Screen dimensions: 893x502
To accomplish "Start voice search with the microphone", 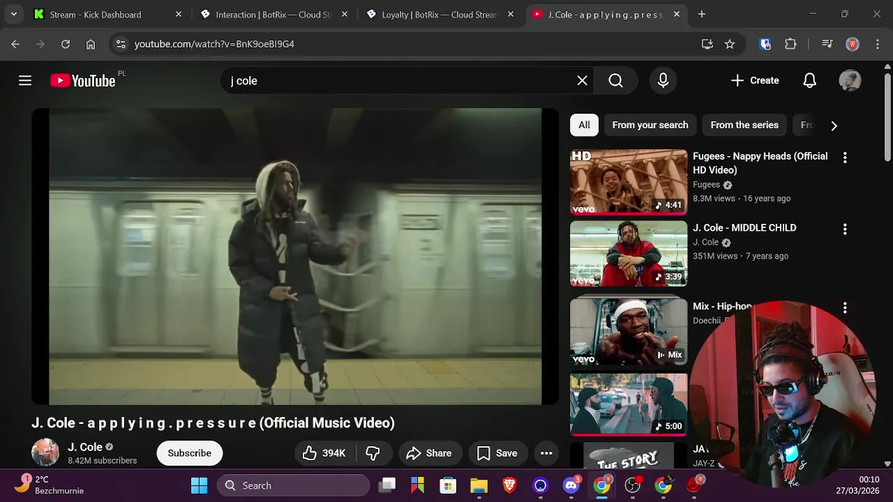I will tap(663, 81).
